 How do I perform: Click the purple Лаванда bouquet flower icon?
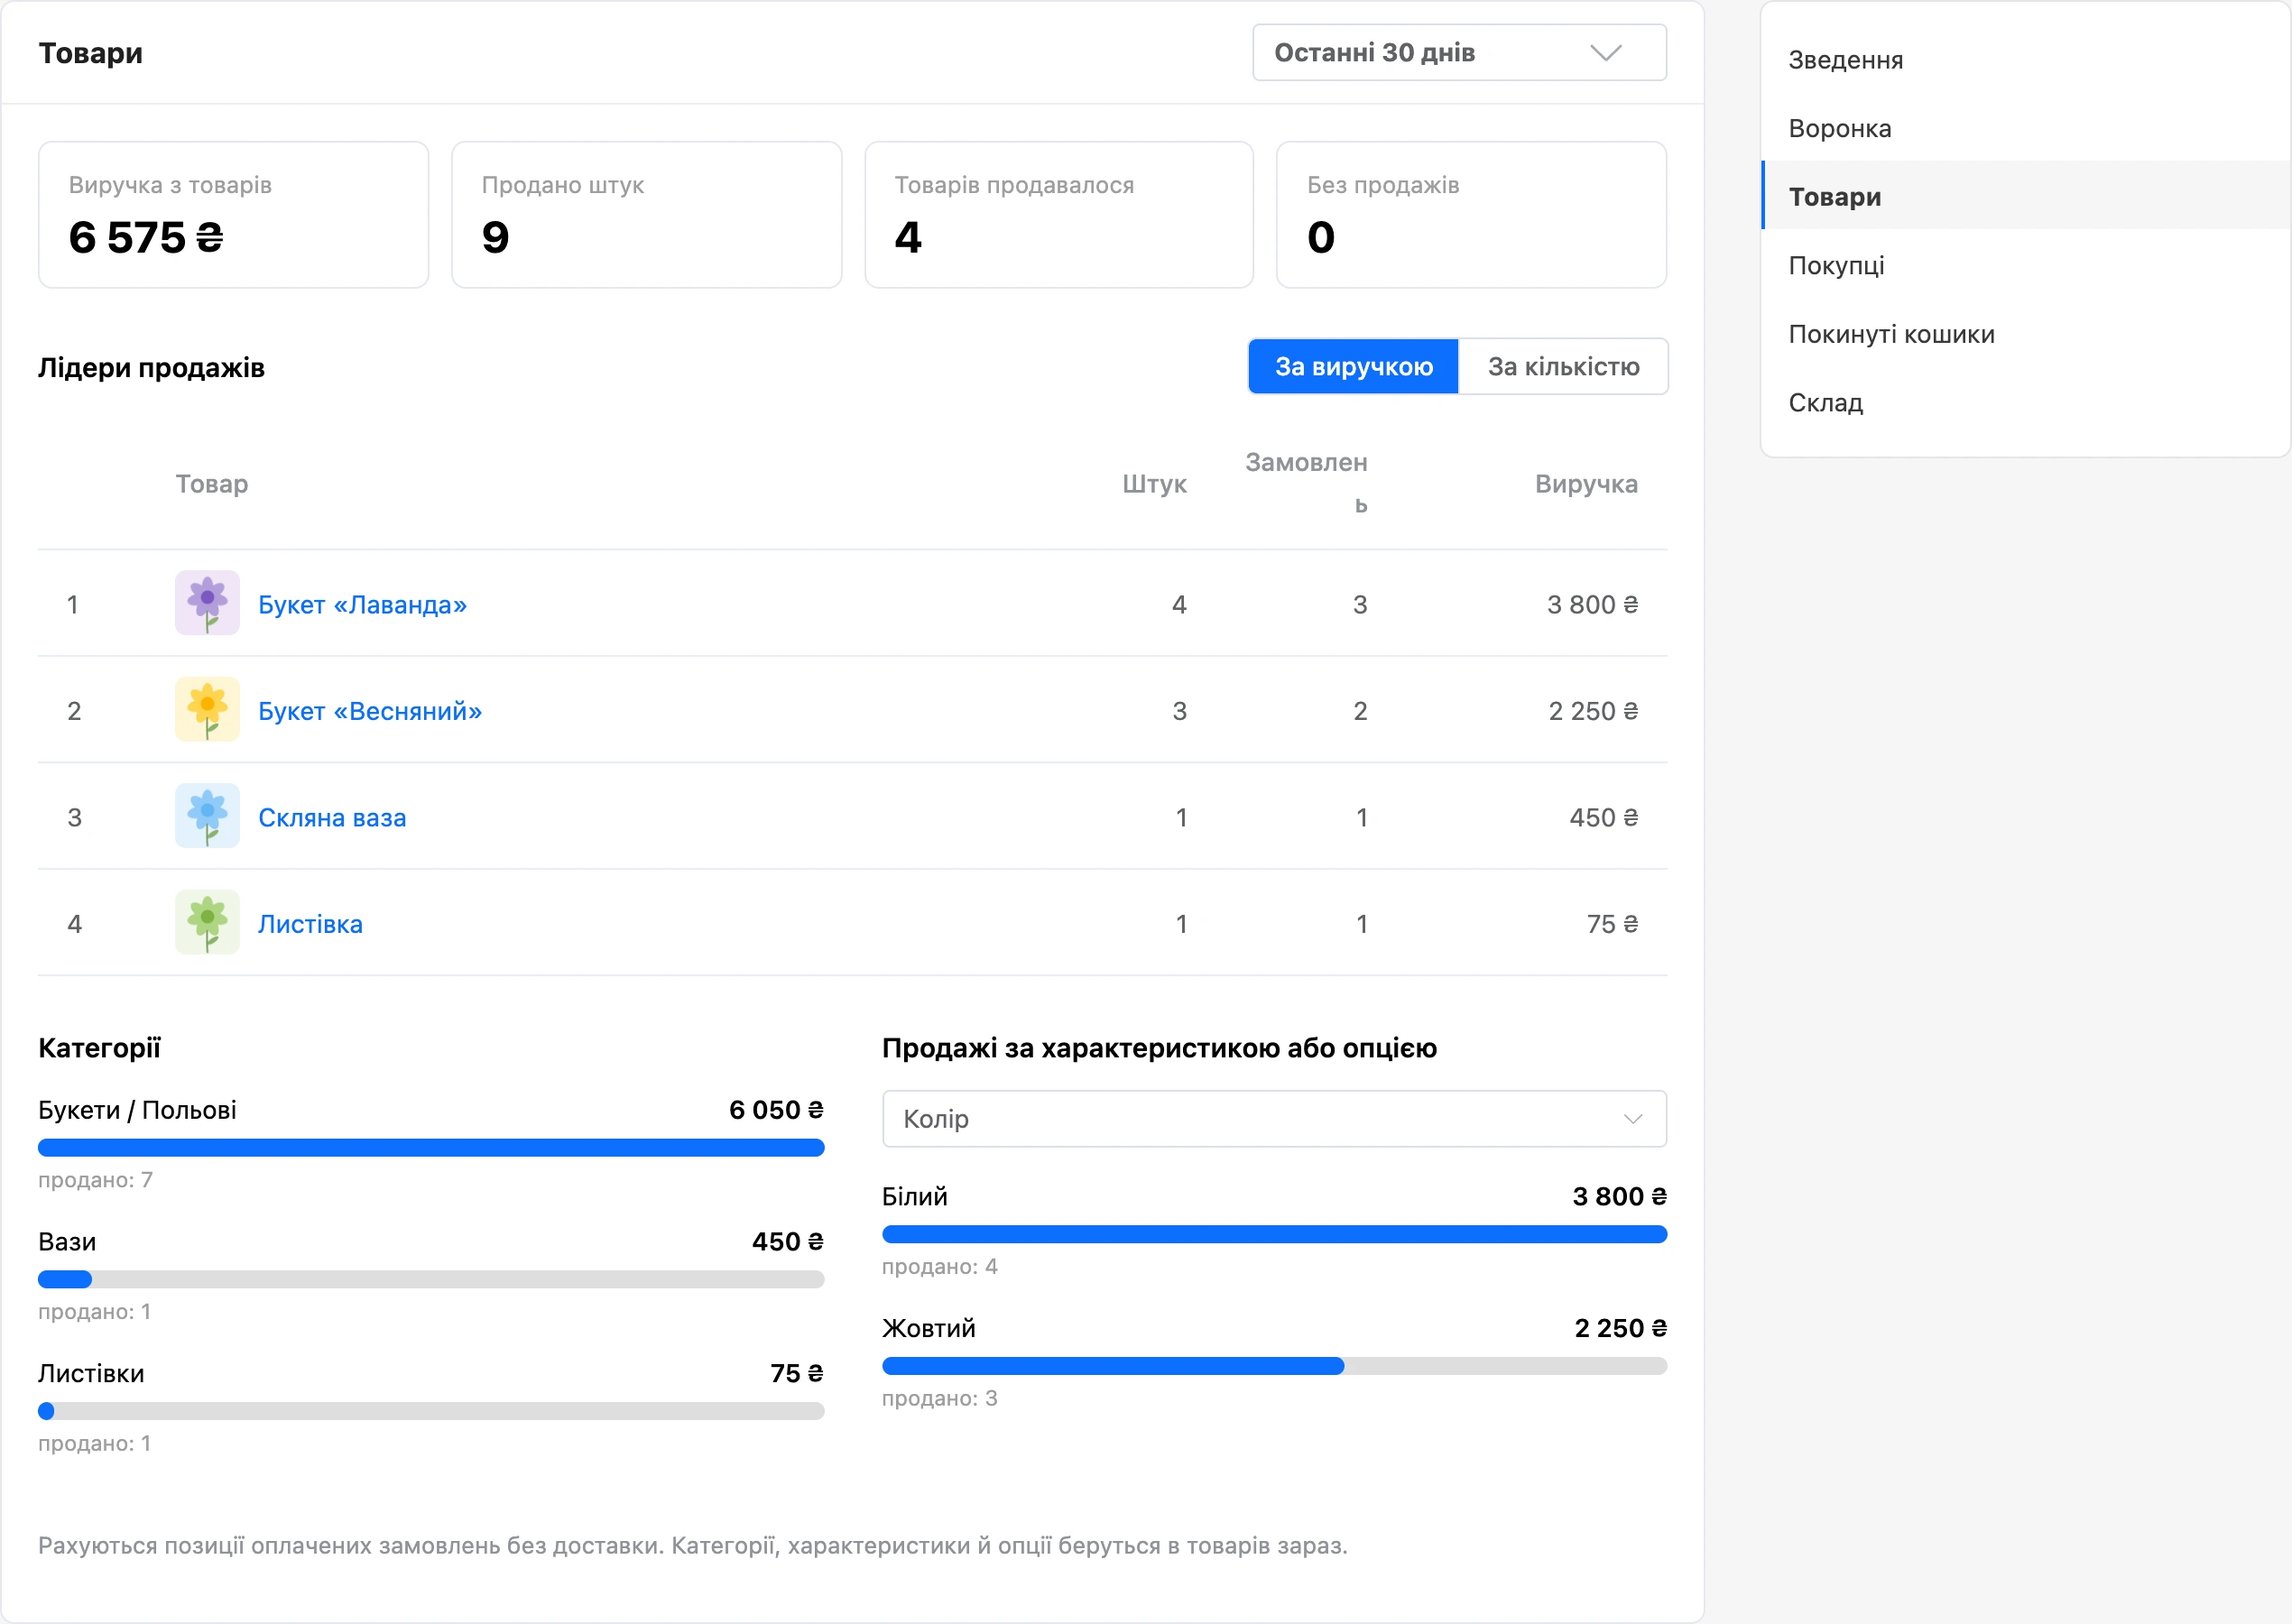[207, 603]
